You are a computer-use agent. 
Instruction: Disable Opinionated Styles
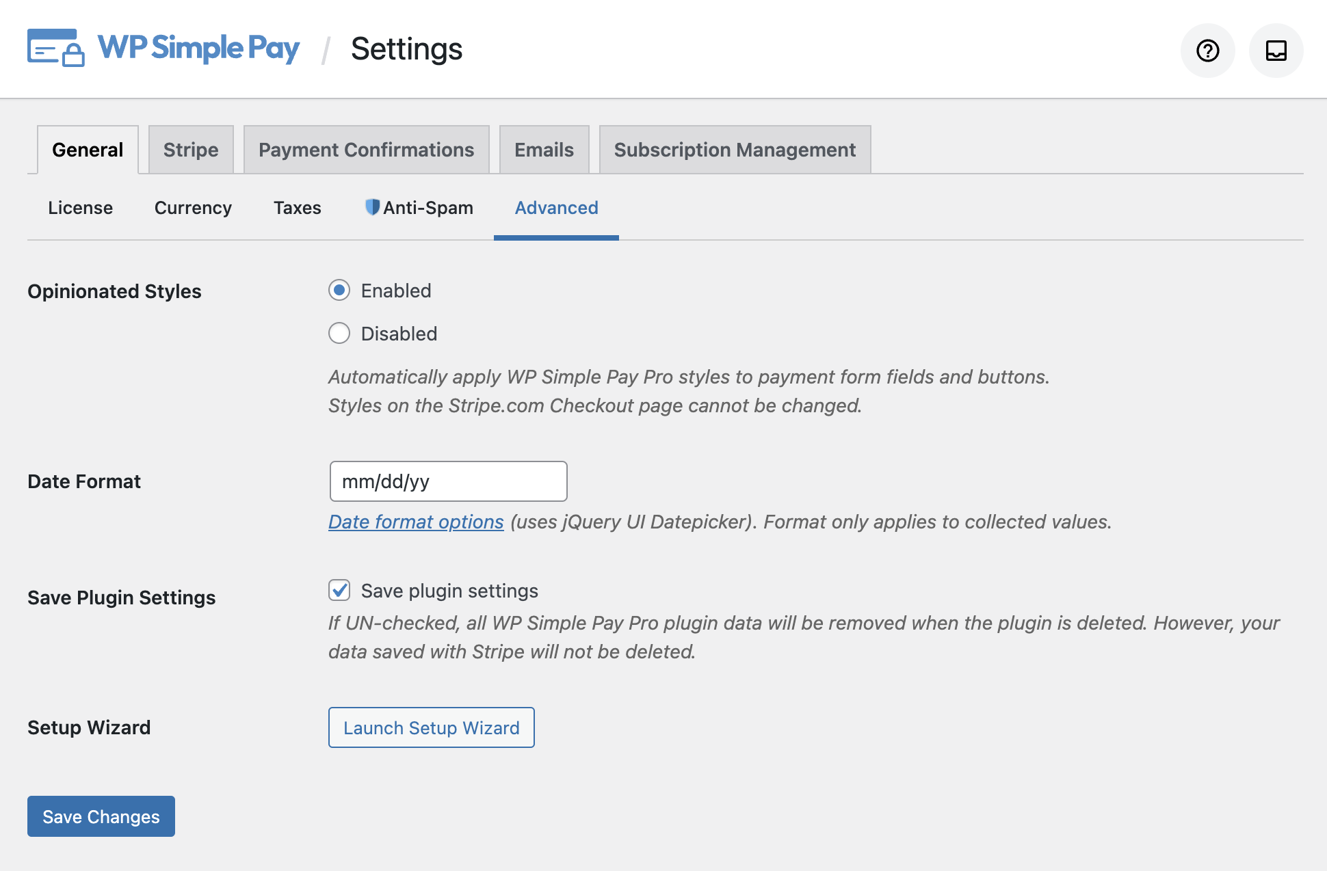[x=339, y=334]
